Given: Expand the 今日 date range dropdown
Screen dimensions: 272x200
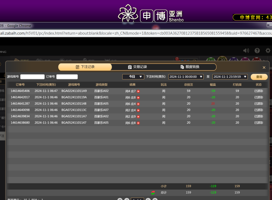Looking at the screenshot, I should click(x=133, y=77).
